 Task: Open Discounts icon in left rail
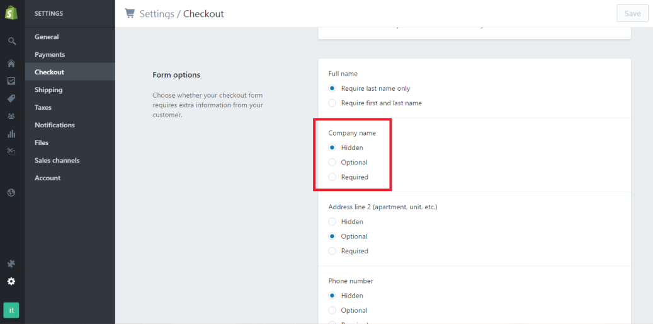[x=12, y=151]
